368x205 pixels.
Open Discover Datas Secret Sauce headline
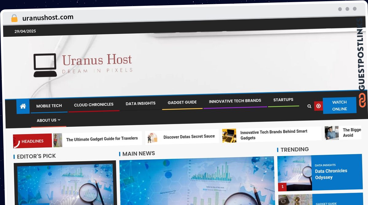coord(189,136)
